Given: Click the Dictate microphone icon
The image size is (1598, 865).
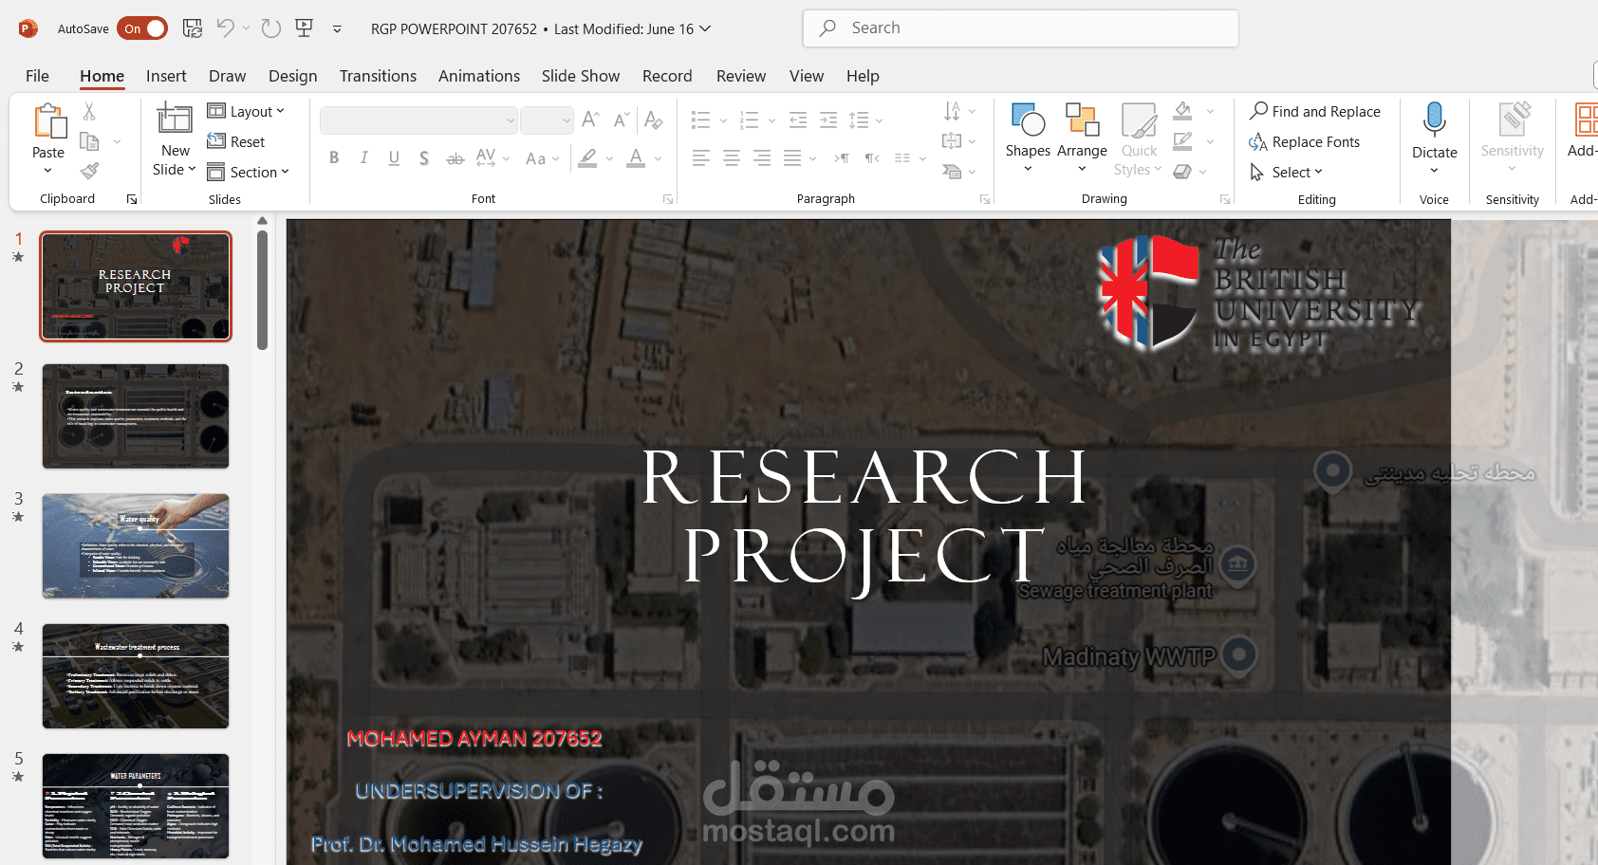Looking at the screenshot, I should click(1434, 120).
